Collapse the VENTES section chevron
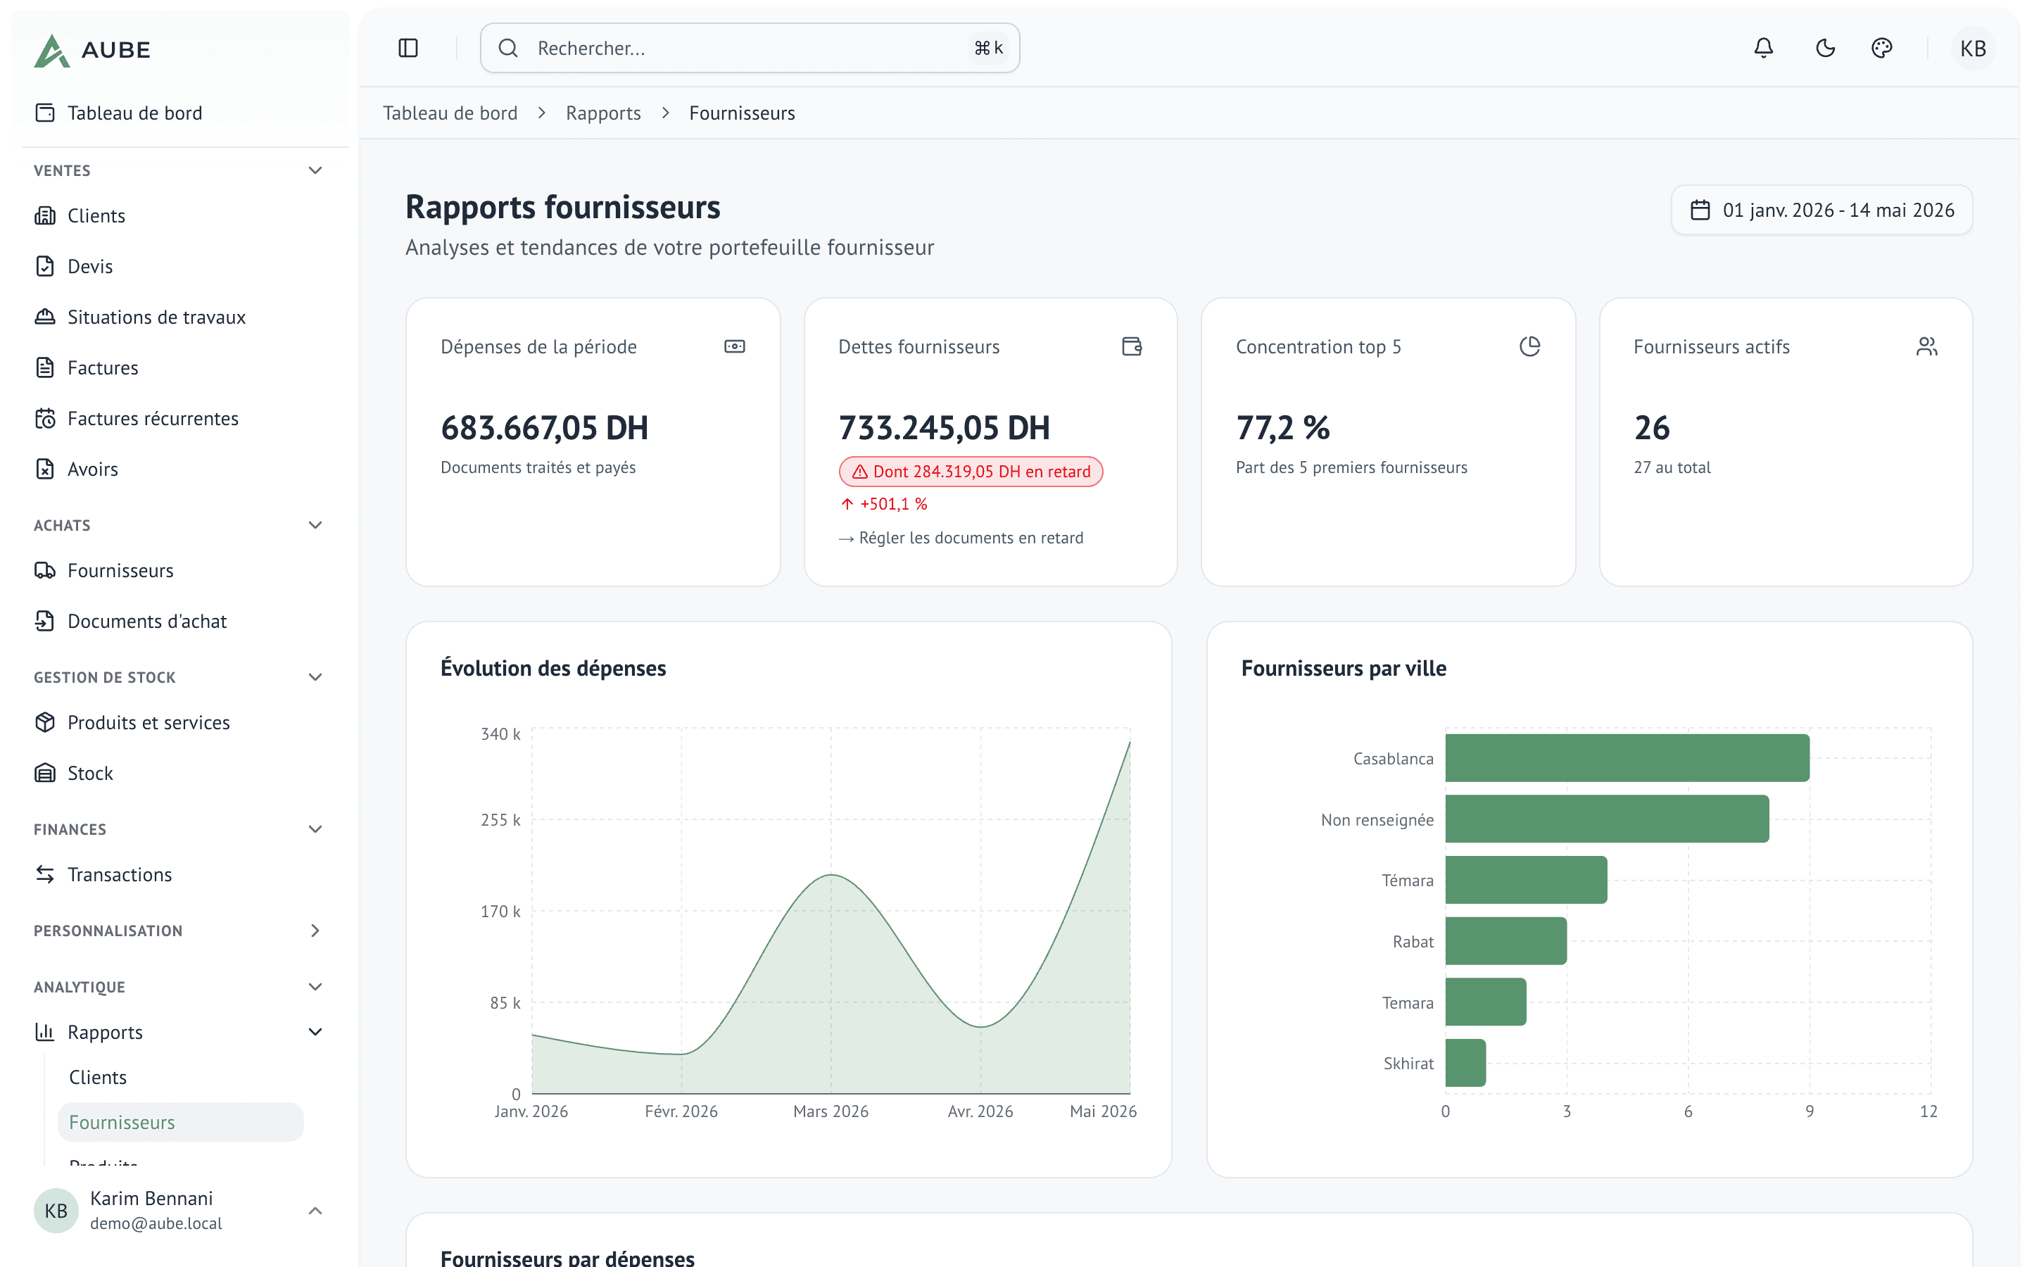2027x1267 pixels. (x=315, y=170)
